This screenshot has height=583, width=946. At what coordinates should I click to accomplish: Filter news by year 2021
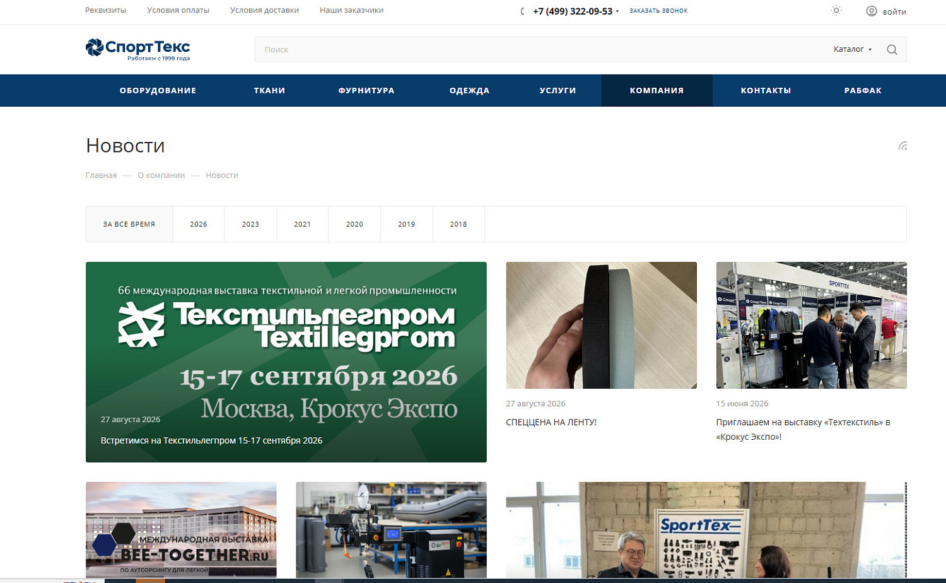[302, 224]
